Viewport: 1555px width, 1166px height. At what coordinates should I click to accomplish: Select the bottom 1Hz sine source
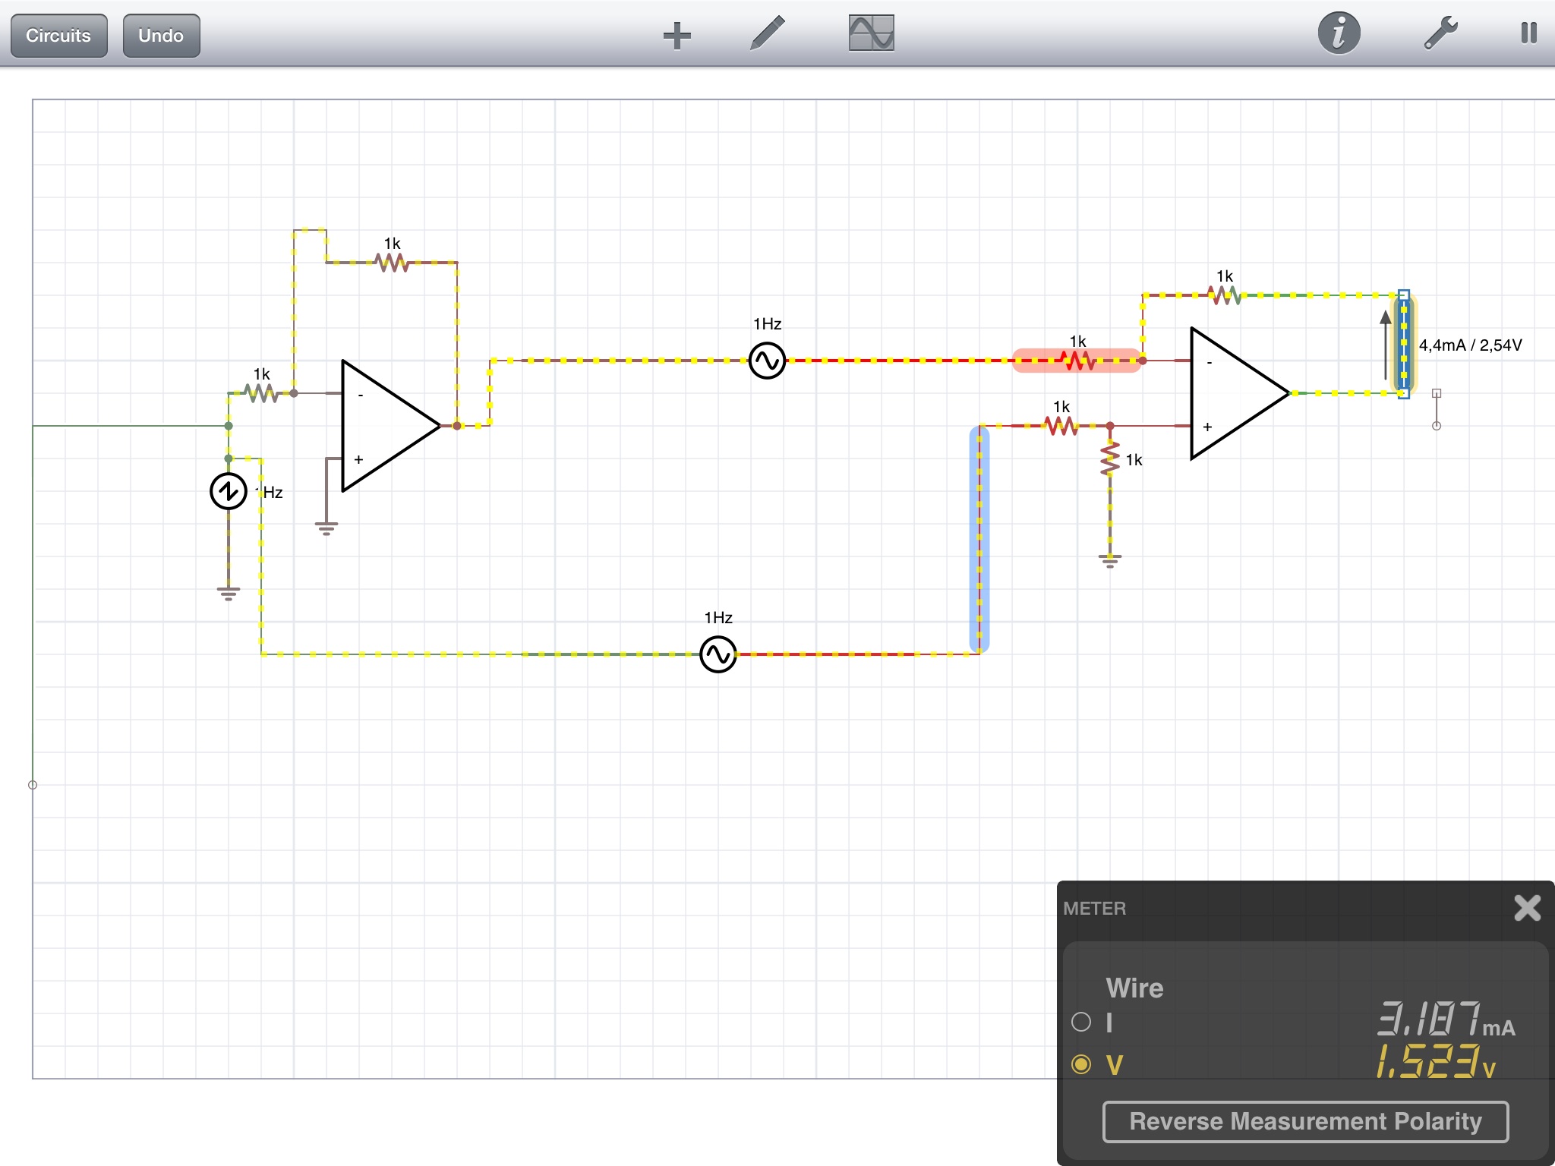[x=718, y=654]
